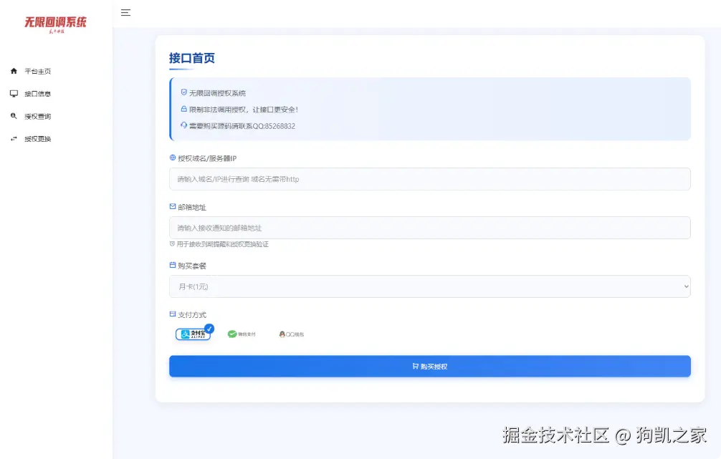The height and width of the screenshot is (459, 721).
Task: Select 支付宝 as payment method
Action: tap(193, 334)
